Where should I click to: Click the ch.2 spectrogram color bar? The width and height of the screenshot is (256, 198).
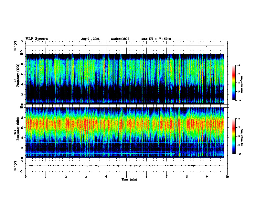[234, 136]
